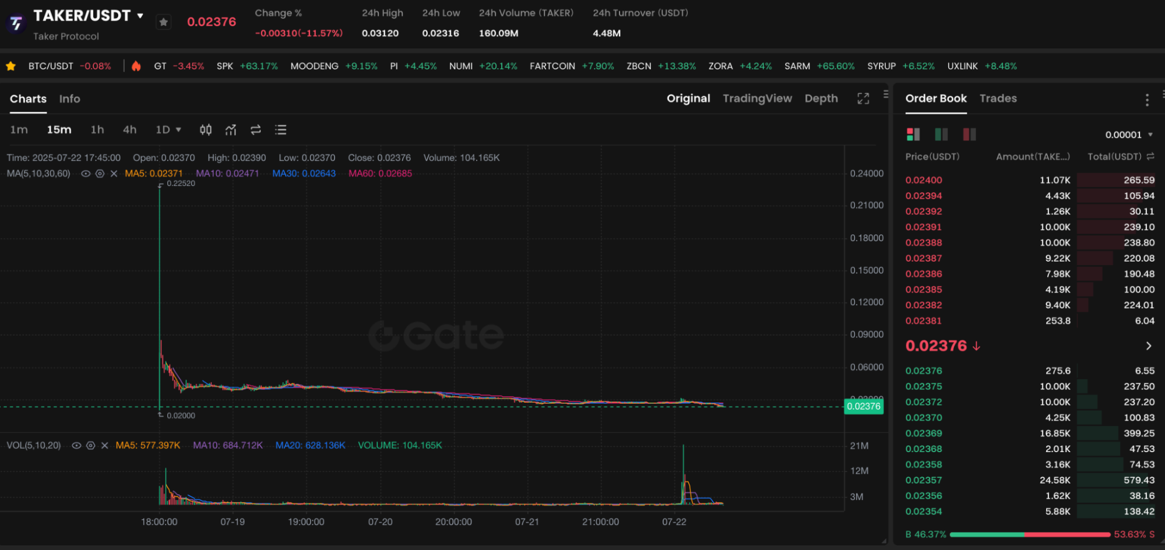Switch to the Trades tab
Screen dimensions: 1165x550
(x=998, y=98)
